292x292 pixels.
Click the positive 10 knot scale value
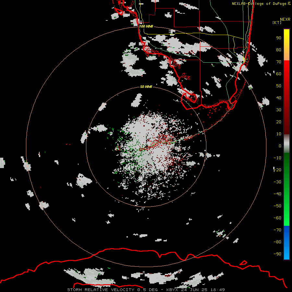(x=279, y=134)
